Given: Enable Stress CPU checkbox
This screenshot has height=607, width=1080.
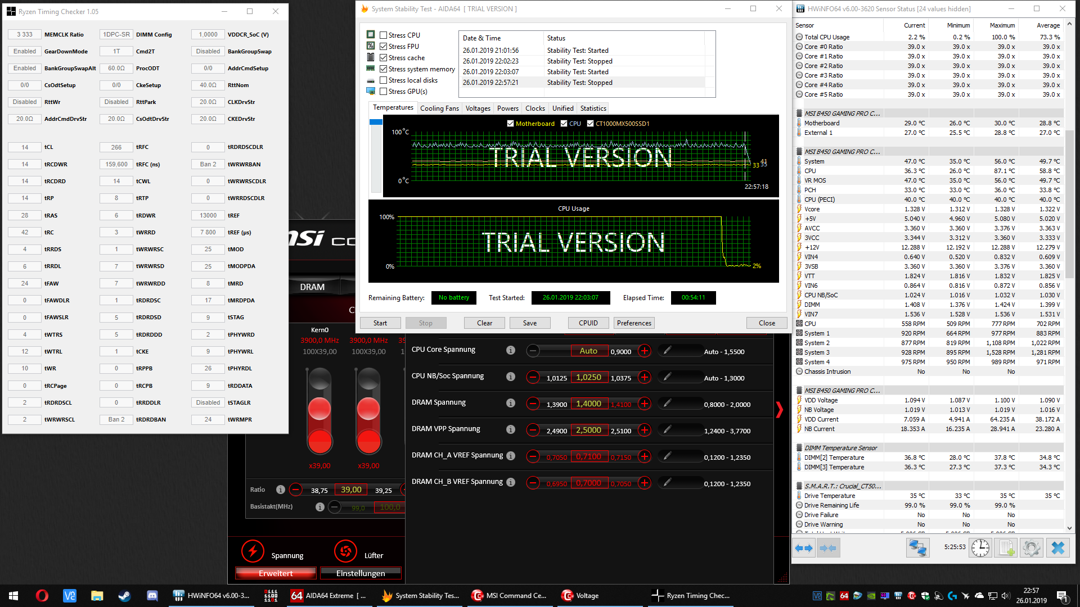Looking at the screenshot, I should (x=384, y=35).
